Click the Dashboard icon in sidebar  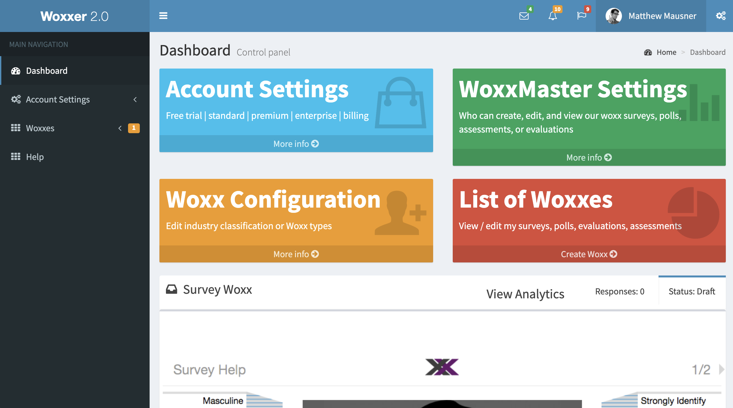[x=15, y=71]
